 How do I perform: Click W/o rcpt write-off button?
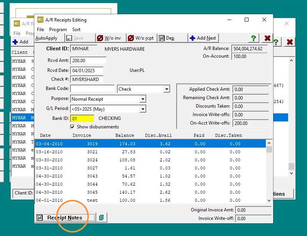coord(142,38)
